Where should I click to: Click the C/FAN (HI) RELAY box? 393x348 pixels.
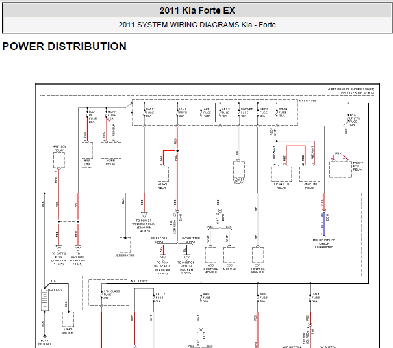coord(310,174)
